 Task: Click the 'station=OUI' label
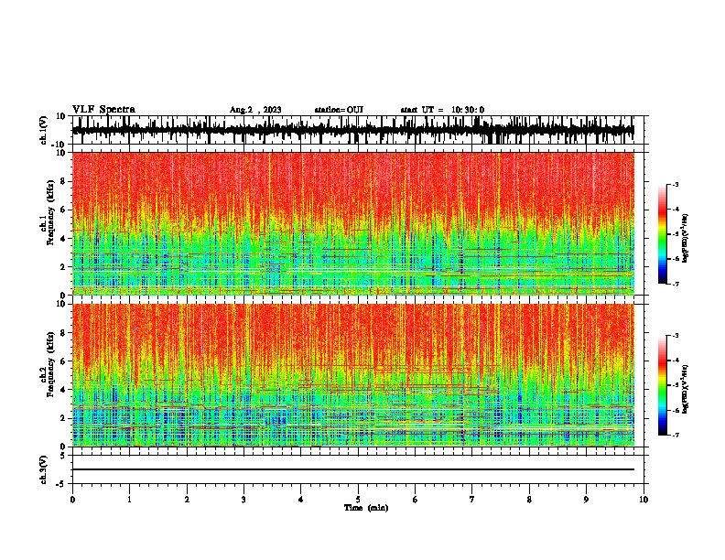[x=339, y=110]
